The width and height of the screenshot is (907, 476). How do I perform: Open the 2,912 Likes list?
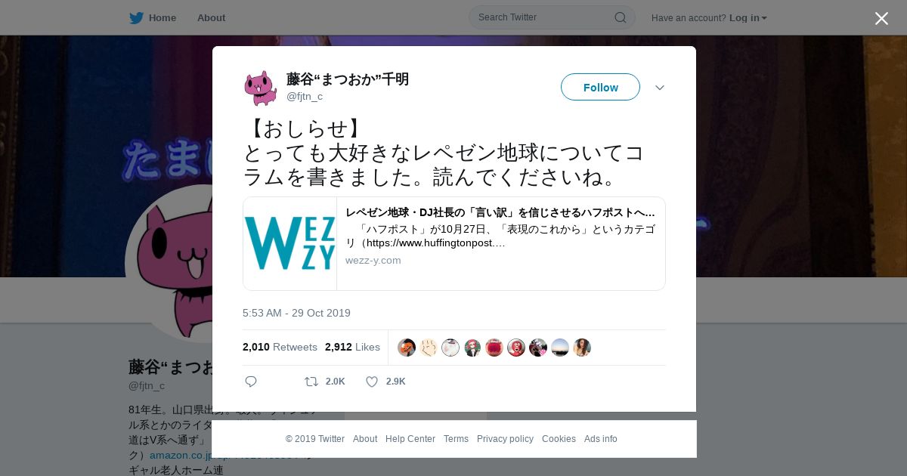pyautogui.click(x=352, y=347)
